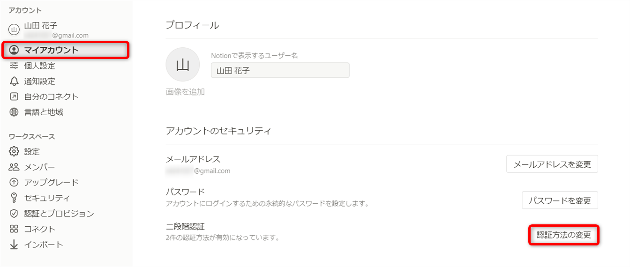
Task: Click the アップグレード arrow-circle icon
Action: click(x=14, y=183)
